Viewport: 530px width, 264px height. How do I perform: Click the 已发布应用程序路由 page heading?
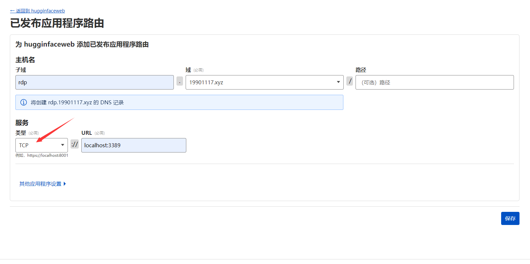[x=57, y=23]
